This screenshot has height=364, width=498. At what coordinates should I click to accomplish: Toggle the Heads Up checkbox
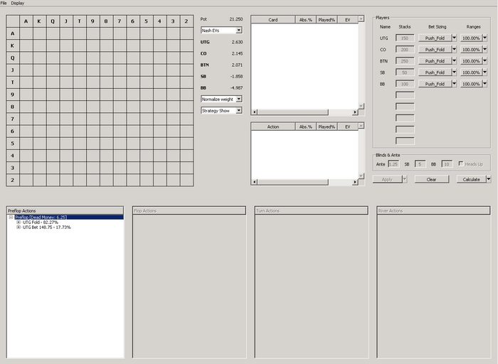461,164
